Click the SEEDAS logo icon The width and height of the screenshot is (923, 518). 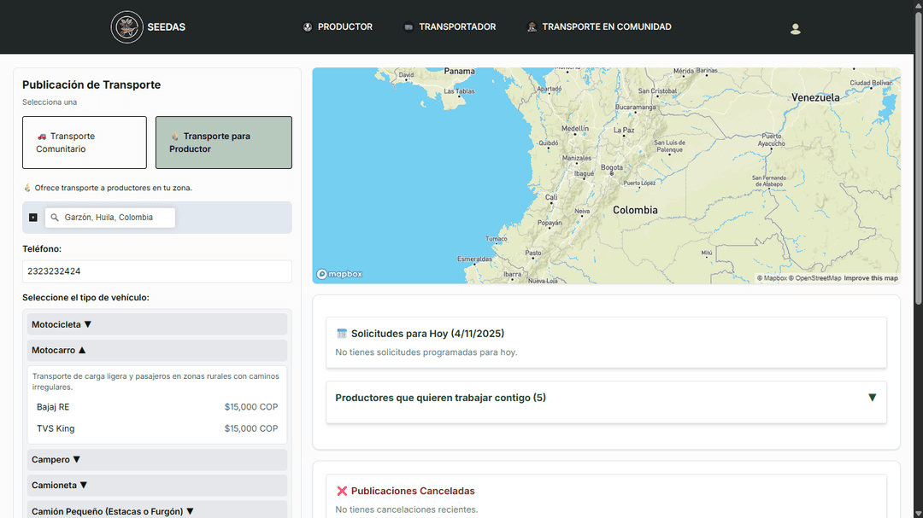pos(127,27)
